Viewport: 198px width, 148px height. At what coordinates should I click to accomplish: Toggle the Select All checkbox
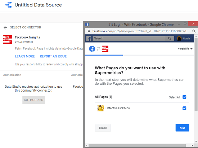(184, 97)
